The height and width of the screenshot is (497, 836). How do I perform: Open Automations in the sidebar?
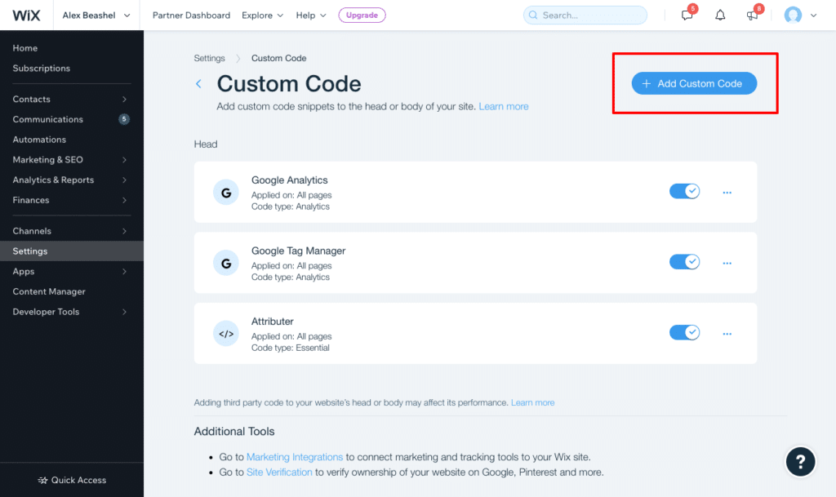(x=39, y=140)
